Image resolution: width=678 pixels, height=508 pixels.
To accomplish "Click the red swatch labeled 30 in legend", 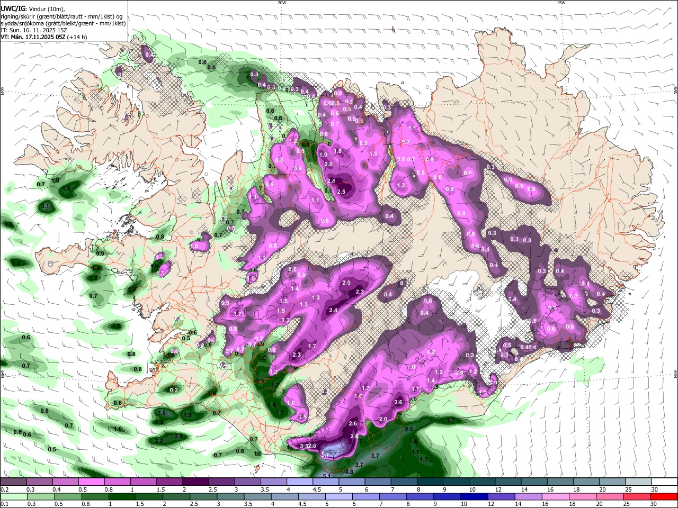I will coord(664,496).
